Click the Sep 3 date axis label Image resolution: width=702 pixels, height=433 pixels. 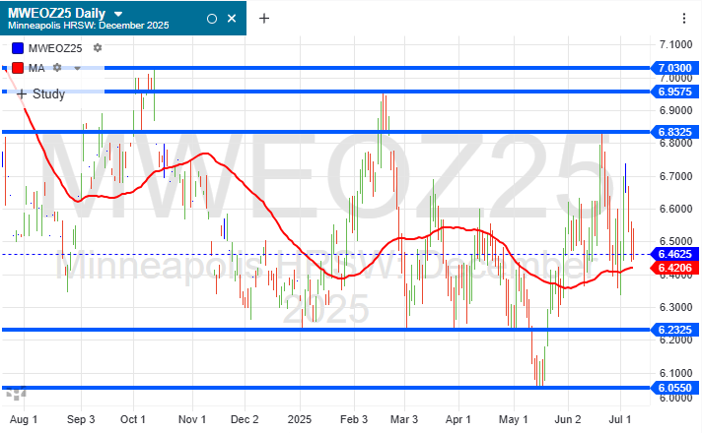point(81,419)
